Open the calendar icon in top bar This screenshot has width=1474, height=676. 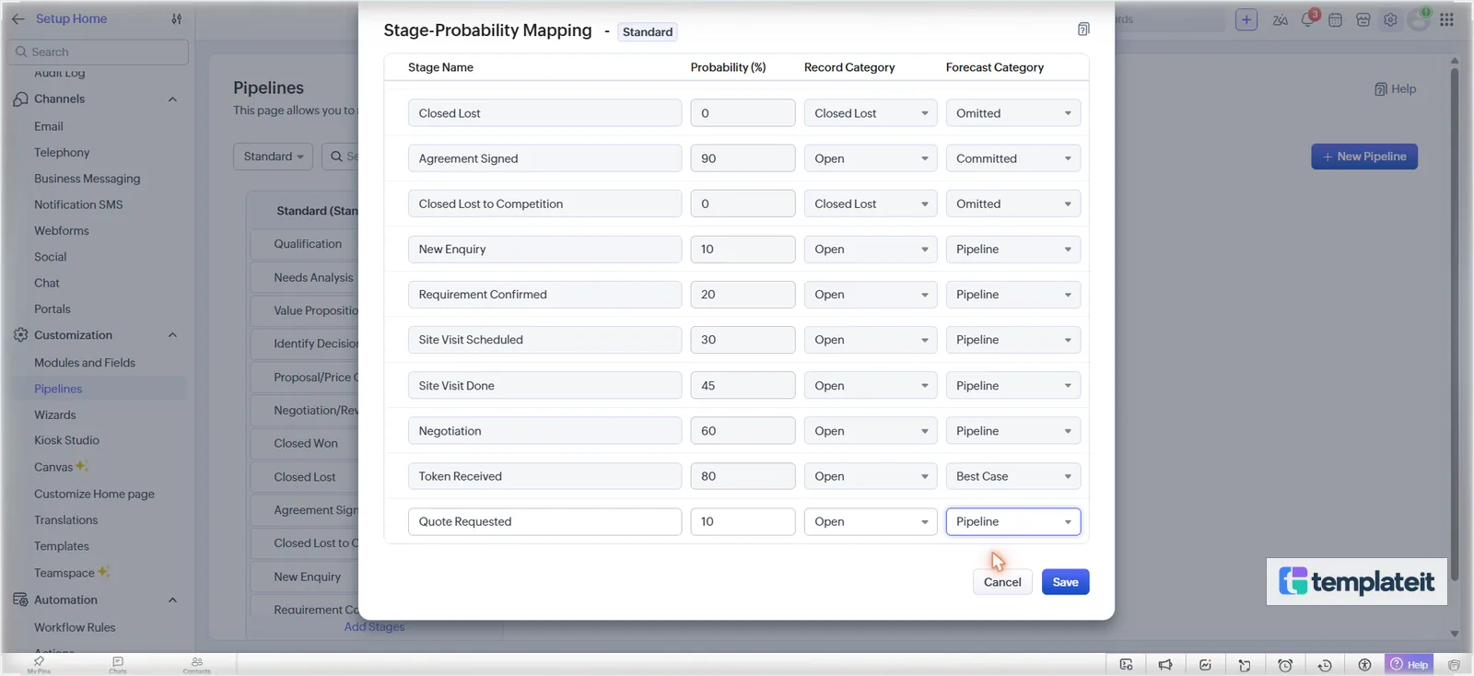point(1336,19)
